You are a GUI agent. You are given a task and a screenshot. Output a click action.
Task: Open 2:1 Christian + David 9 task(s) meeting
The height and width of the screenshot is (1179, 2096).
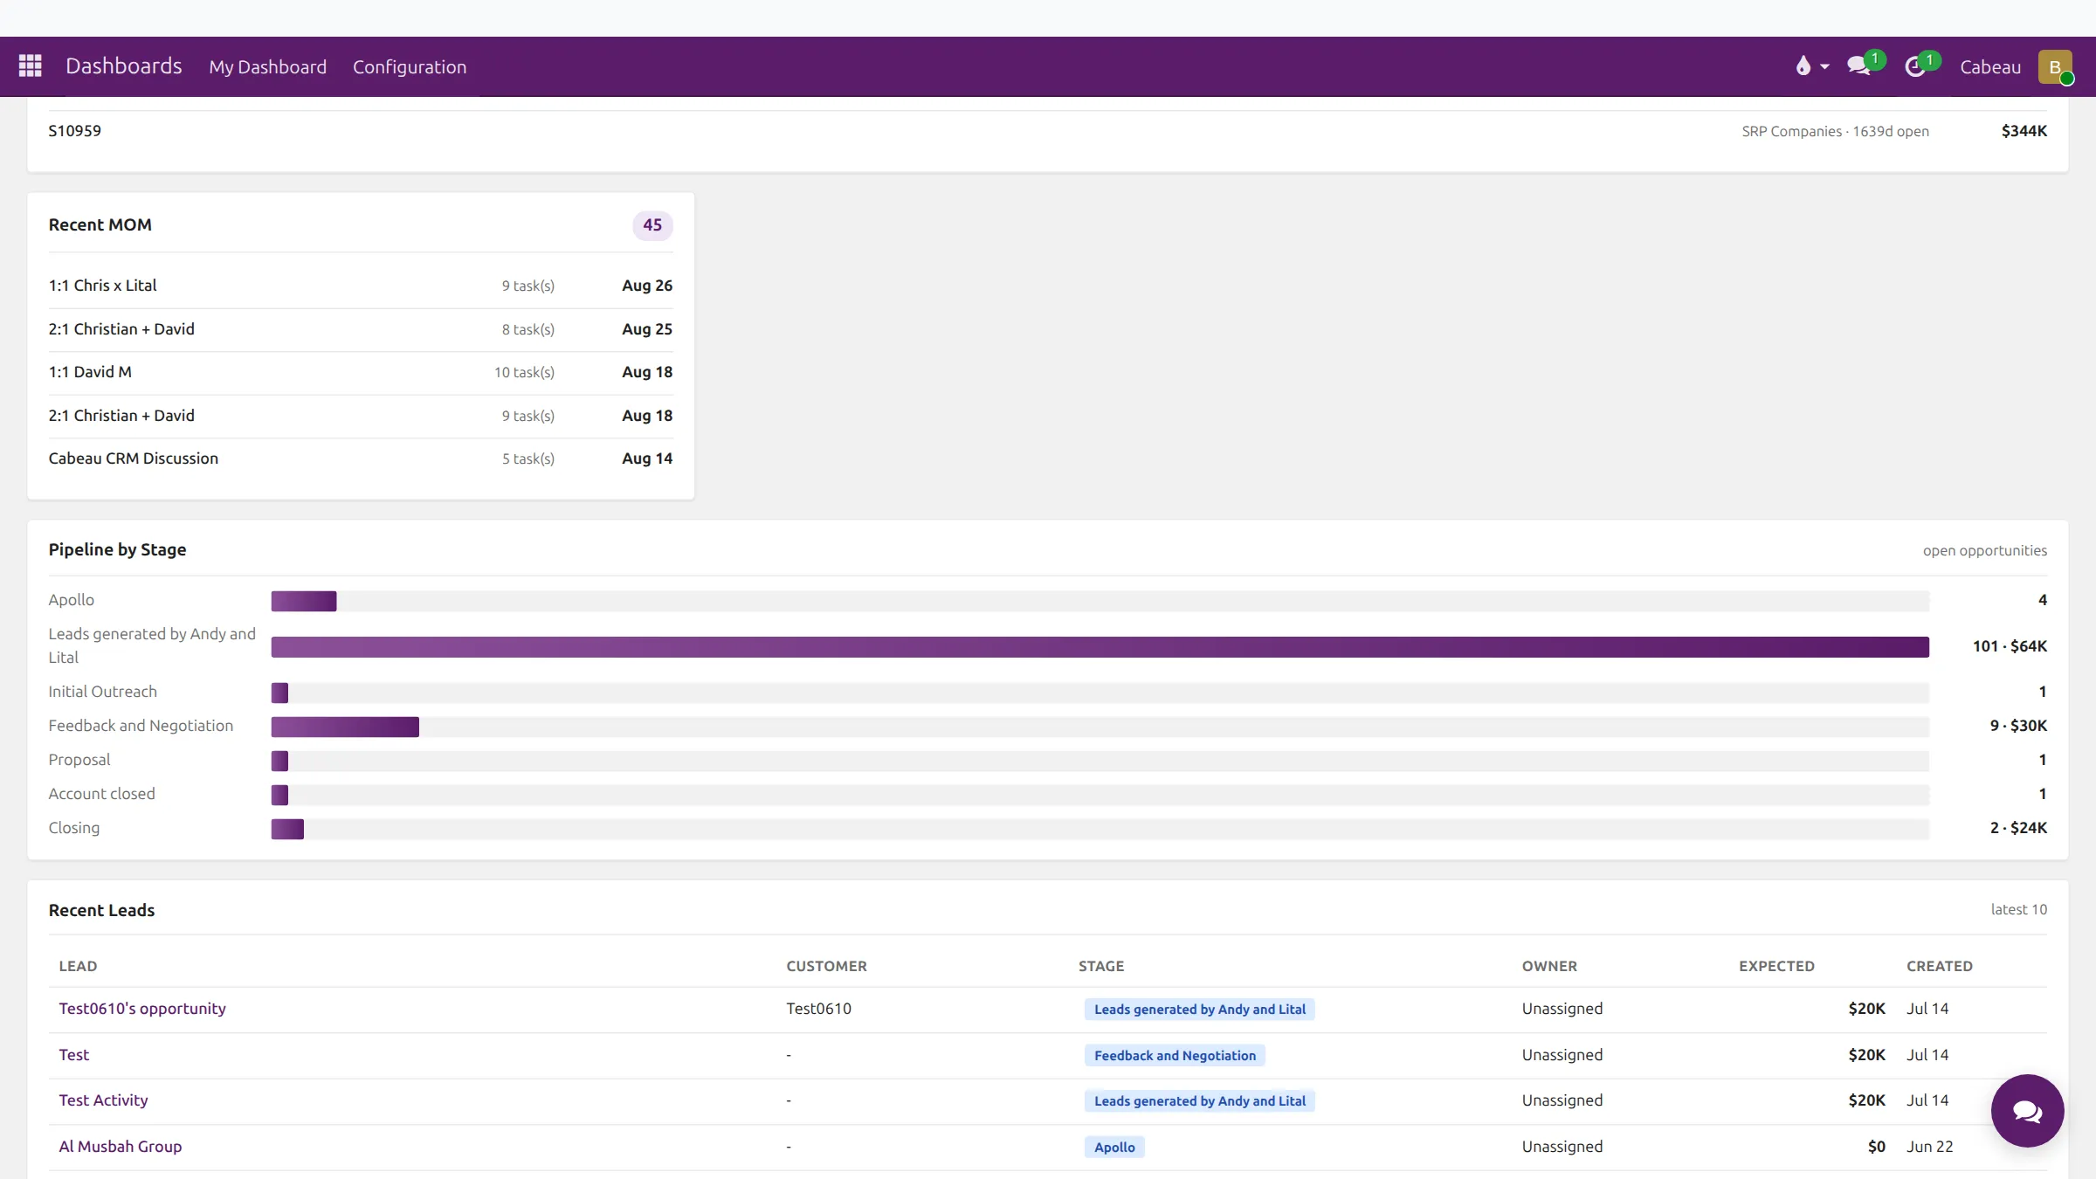361,416
